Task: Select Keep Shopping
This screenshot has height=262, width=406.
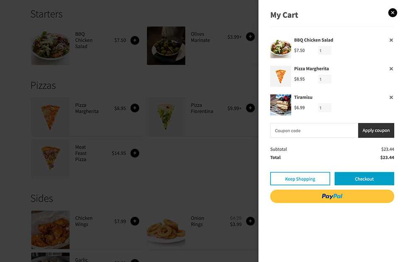Action: 300,179
